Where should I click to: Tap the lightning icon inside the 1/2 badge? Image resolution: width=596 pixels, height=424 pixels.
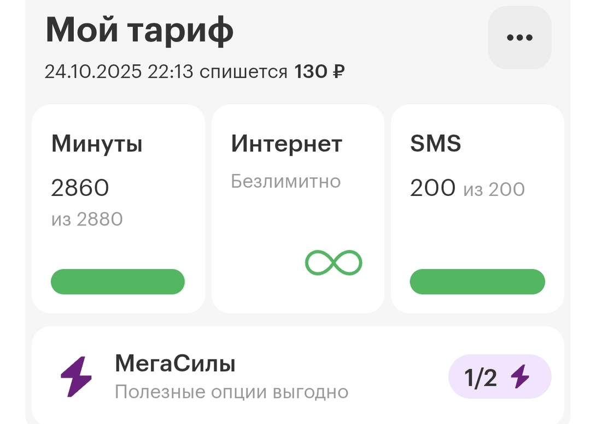519,376
